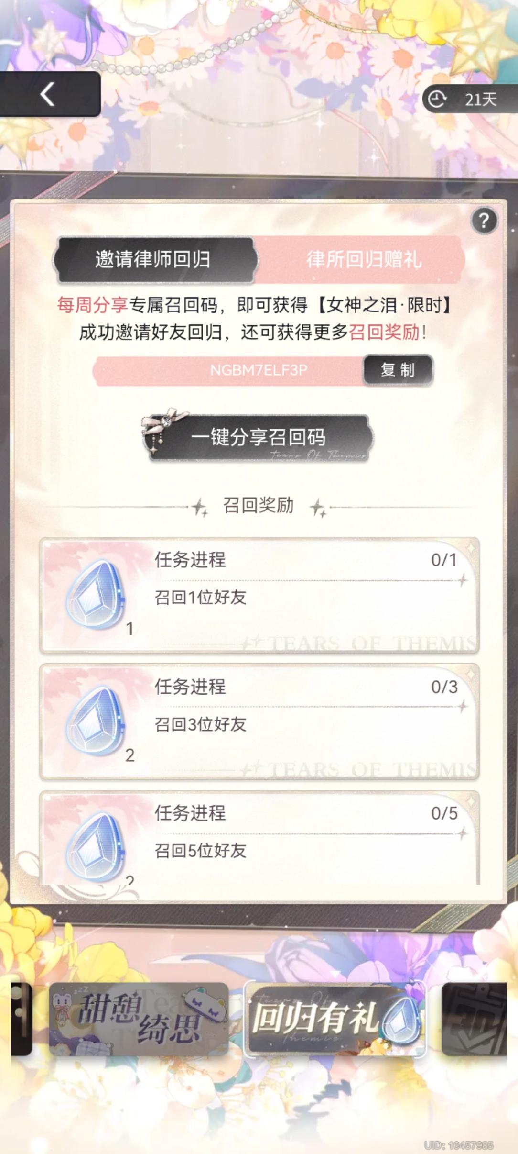Copy the recall code with 复制

(398, 370)
